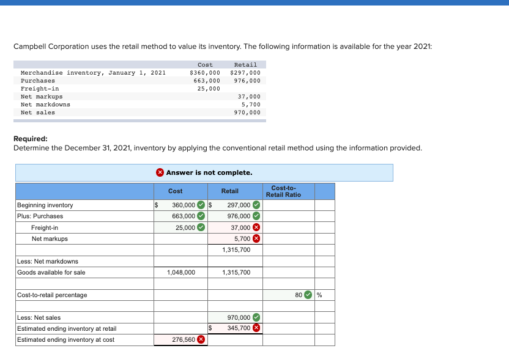Select cost-to-retail ratio field 80
Viewport: 509px width, 362px height.
(289, 295)
